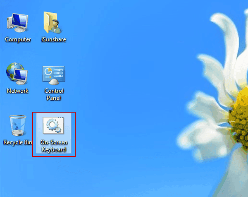This screenshot has height=197, width=248.
Task: Select the Control Panel desktop icon
Action: pos(54,75)
